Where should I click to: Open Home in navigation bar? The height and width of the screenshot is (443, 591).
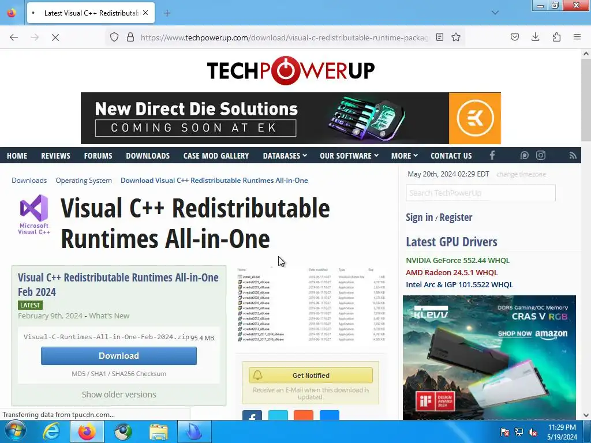pyautogui.click(x=17, y=156)
